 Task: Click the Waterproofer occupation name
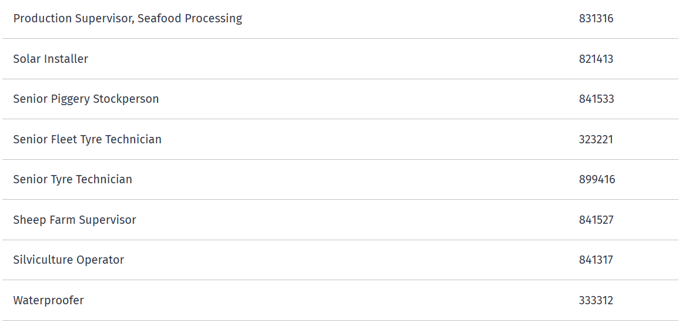[x=48, y=301]
